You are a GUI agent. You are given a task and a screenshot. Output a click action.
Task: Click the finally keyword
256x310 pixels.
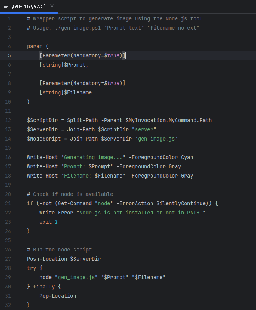(x=44, y=287)
